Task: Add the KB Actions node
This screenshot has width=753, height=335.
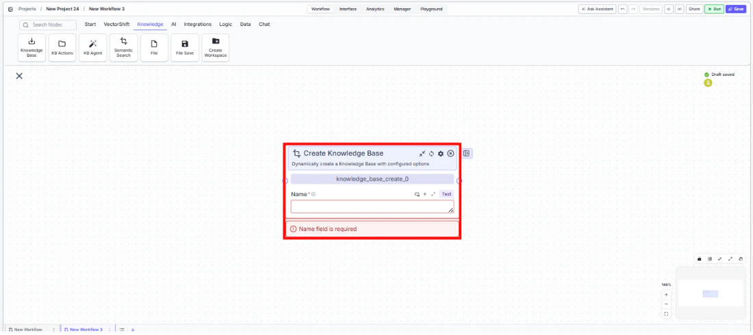Action: pyautogui.click(x=62, y=47)
